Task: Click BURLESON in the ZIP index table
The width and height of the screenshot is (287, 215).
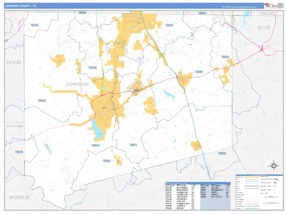Action: pos(182,190)
